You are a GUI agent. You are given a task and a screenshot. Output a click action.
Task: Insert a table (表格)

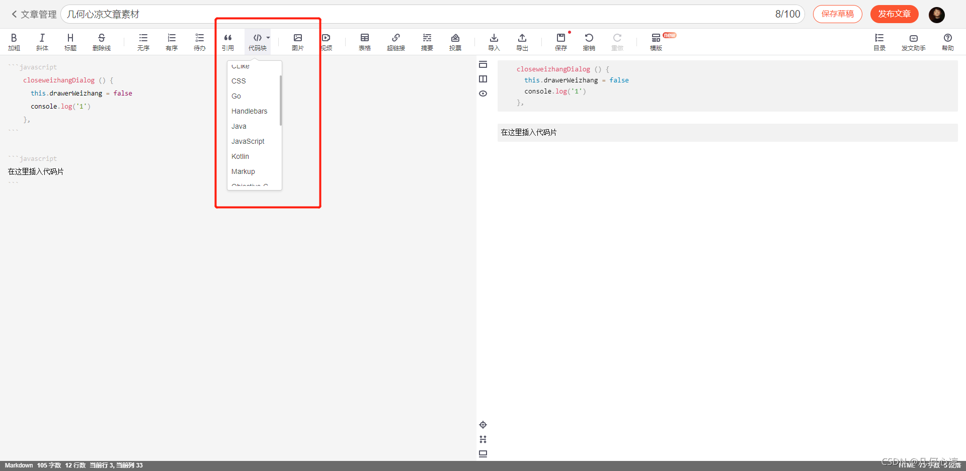point(365,42)
